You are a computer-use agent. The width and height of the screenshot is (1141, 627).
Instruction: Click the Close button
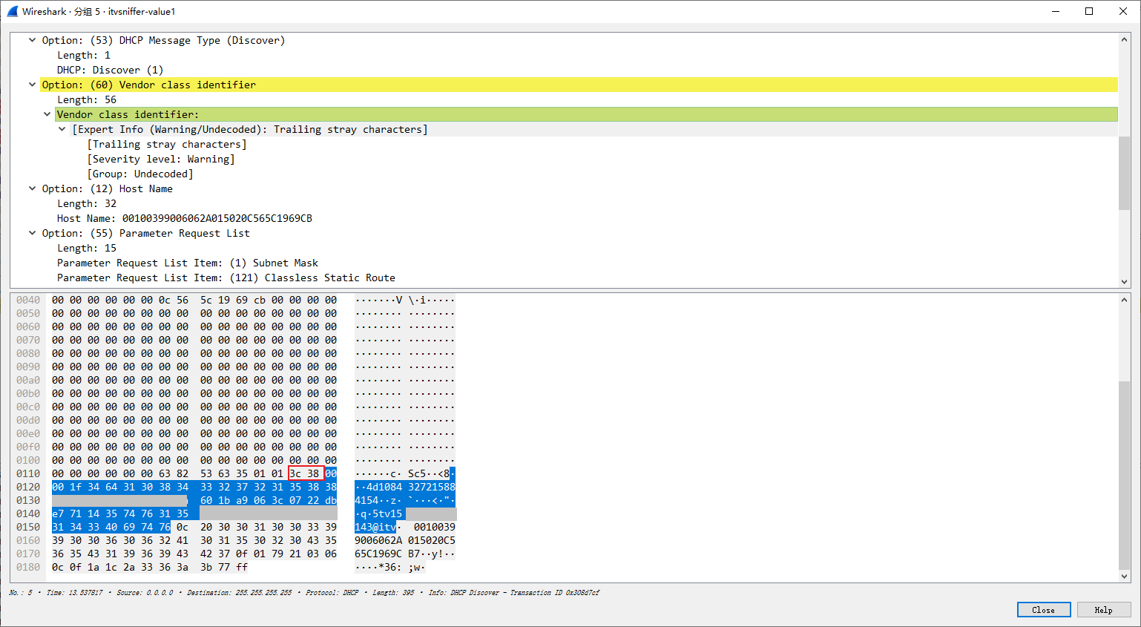(1043, 610)
